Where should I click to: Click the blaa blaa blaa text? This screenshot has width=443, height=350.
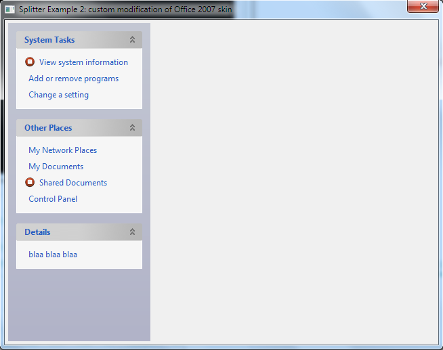pyautogui.click(x=53, y=255)
